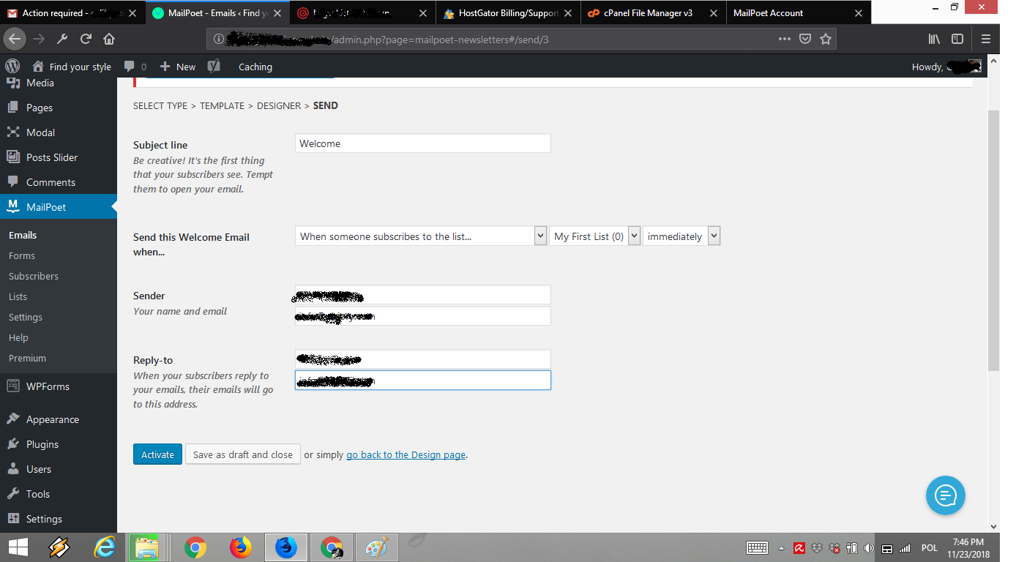Image resolution: width=1016 pixels, height=562 pixels.
Task: Open the Firefox Library icon
Action: pyautogui.click(x=934, y=40)
